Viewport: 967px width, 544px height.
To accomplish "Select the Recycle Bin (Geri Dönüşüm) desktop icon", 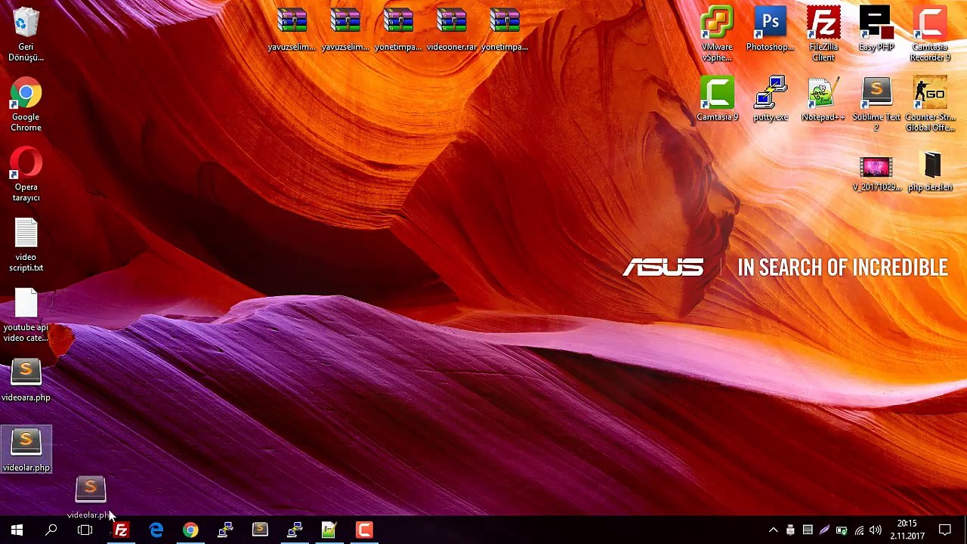I will point(26,35).
